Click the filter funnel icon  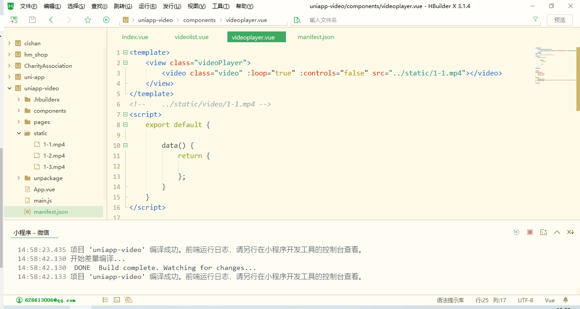[535, 20]
